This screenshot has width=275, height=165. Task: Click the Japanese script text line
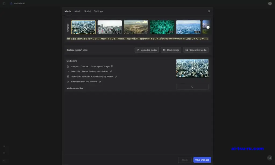[137, 39]
